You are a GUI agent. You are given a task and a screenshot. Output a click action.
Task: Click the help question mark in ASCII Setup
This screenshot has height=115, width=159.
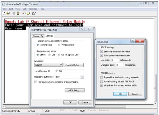click(133, 41)
